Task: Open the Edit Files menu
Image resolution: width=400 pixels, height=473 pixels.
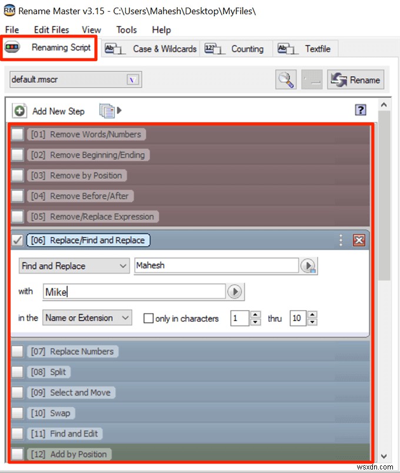Action: 52,30
